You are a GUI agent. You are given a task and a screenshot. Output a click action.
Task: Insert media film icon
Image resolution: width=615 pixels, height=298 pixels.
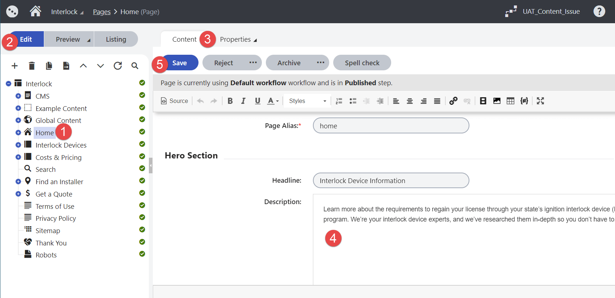483,101
